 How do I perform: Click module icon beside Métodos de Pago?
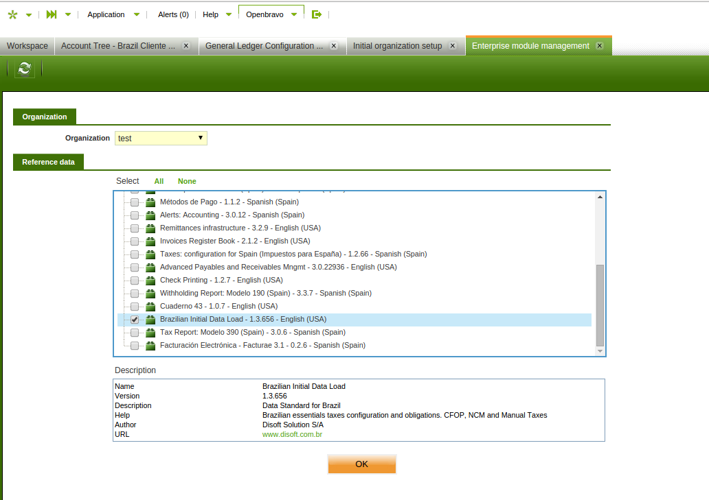(150, 202)
